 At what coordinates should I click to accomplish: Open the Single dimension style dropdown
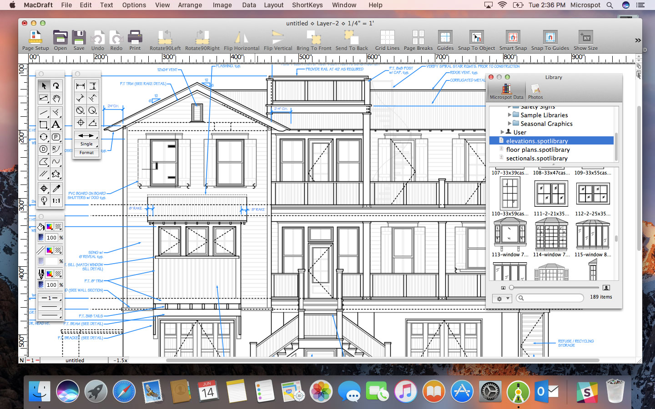(86, 144)
